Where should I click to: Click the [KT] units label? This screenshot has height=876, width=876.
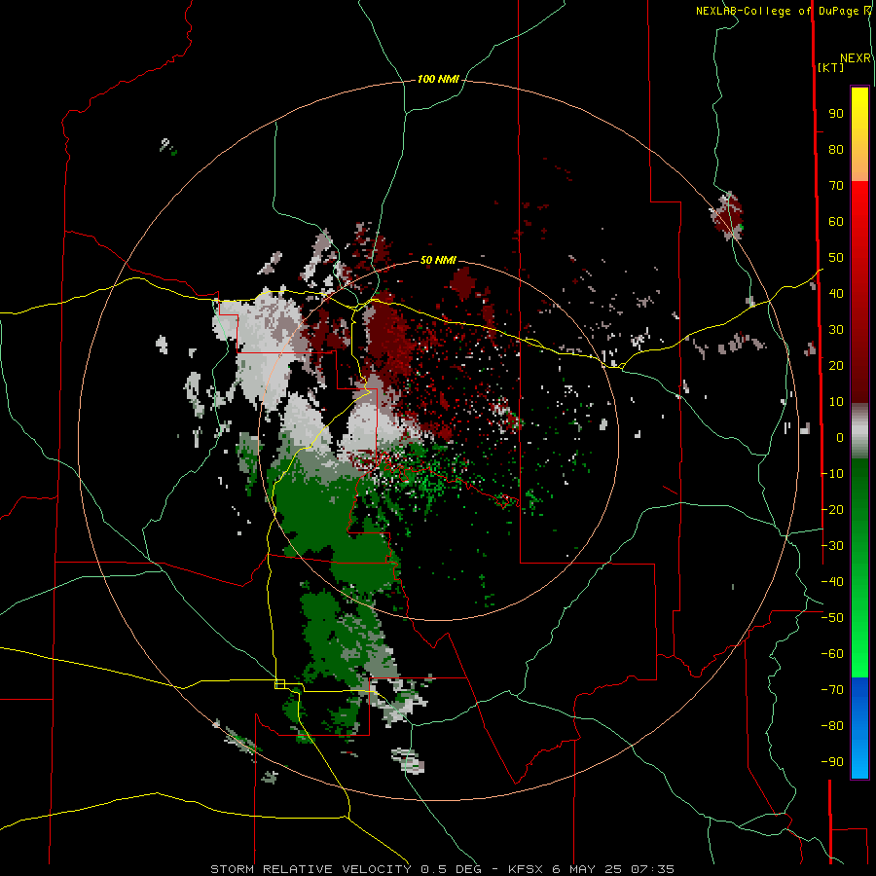pyautogui.click(x=831, y=67)
